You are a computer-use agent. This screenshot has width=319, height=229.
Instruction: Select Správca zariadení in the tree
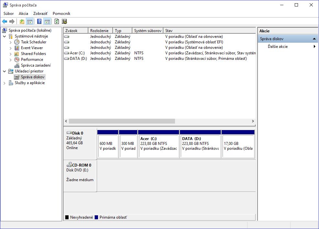(x=36, y=65)
